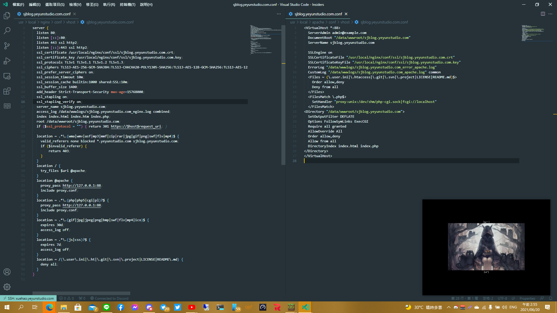The image size is (557, 313).
Task: Open the 檢視(V) menu
Action: (75, 4)
